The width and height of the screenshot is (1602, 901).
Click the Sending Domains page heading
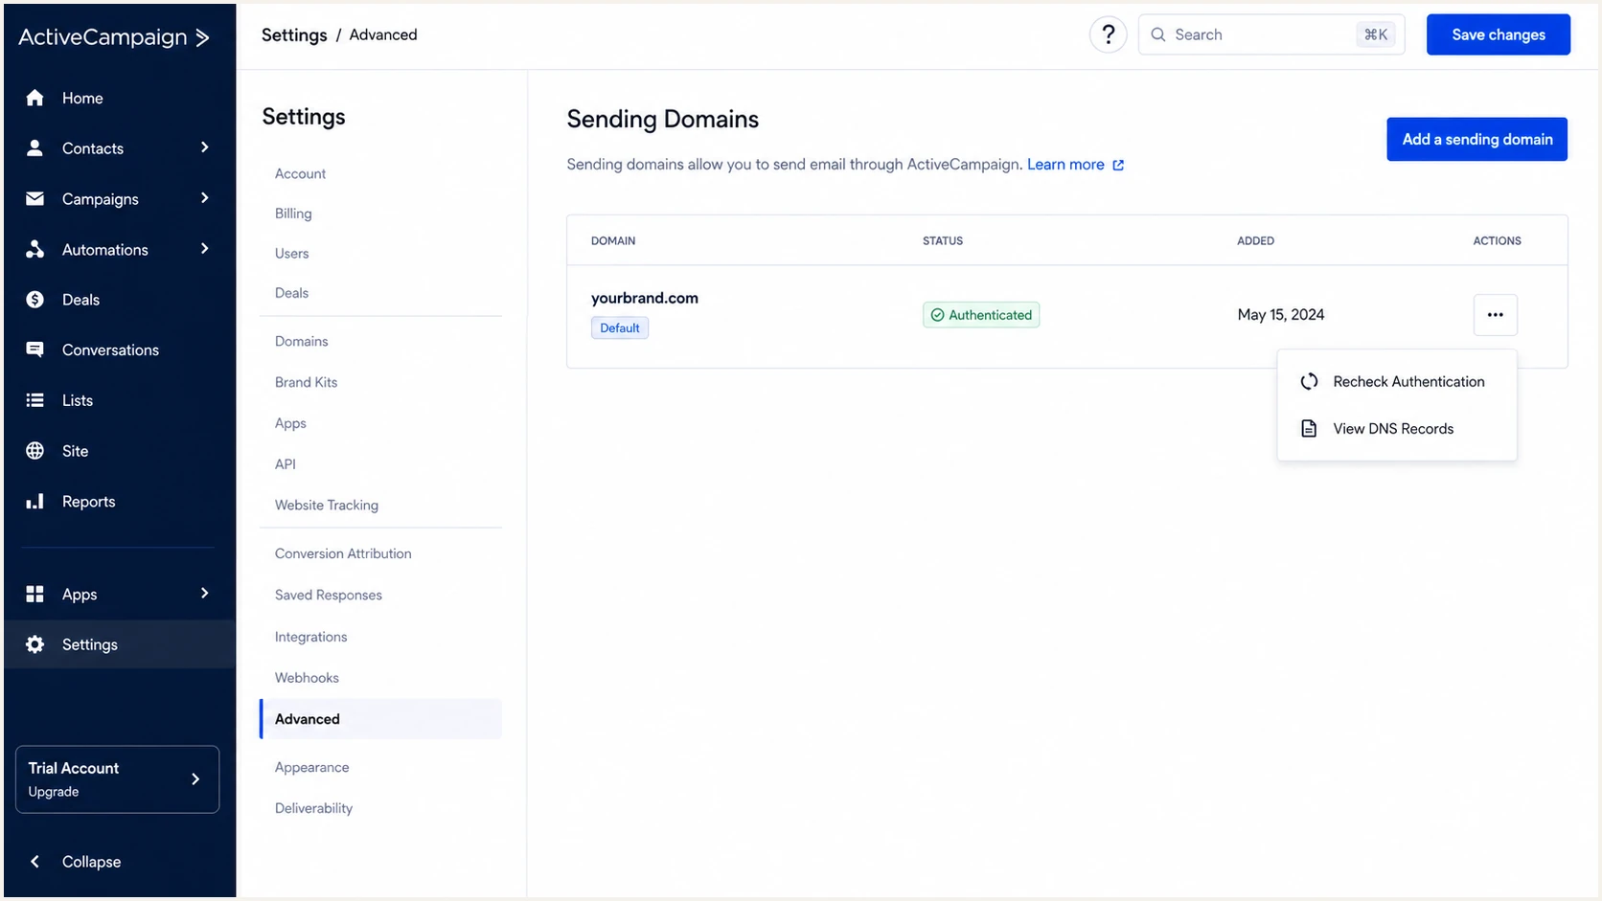662,119
